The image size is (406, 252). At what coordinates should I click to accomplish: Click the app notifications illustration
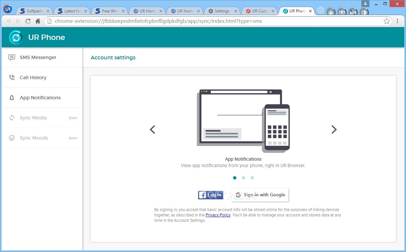(243, 120)
